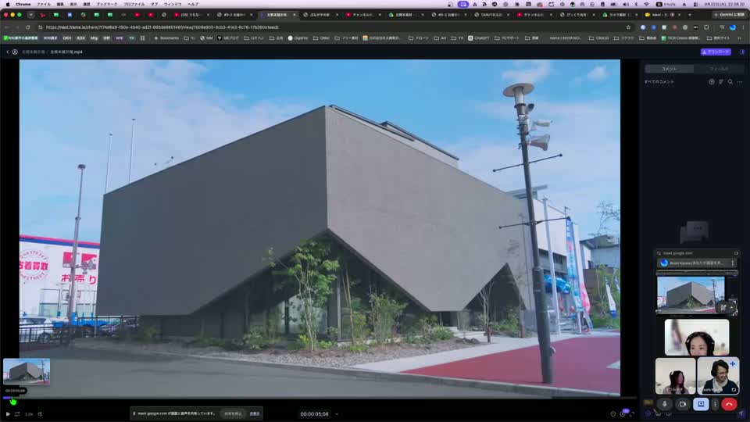This screenshot has height=422, width=750.
Task: Open the Other bookmarks folder
Action: pos(321,38)
